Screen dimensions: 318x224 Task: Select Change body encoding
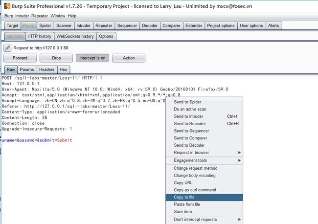[204, 176]
